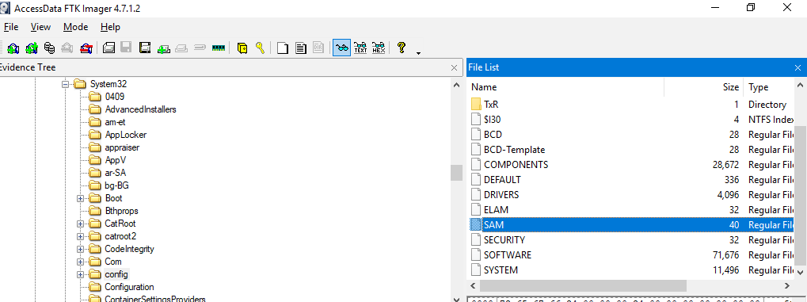This screenshot has height=302, width=807.
Task: Open the File menu
Action: coord(11,27)
